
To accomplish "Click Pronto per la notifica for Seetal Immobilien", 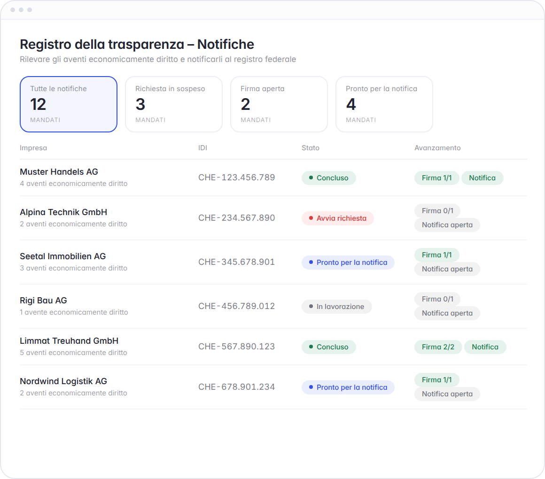I will point(348,262).
